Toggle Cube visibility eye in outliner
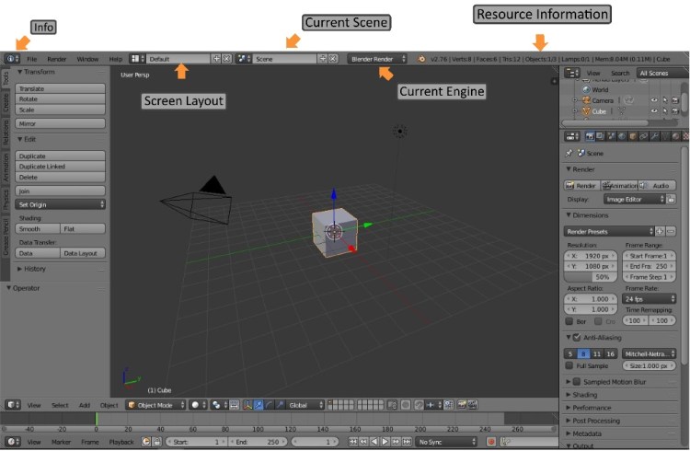The image size is (690, 451). click(x=654, y=111)
